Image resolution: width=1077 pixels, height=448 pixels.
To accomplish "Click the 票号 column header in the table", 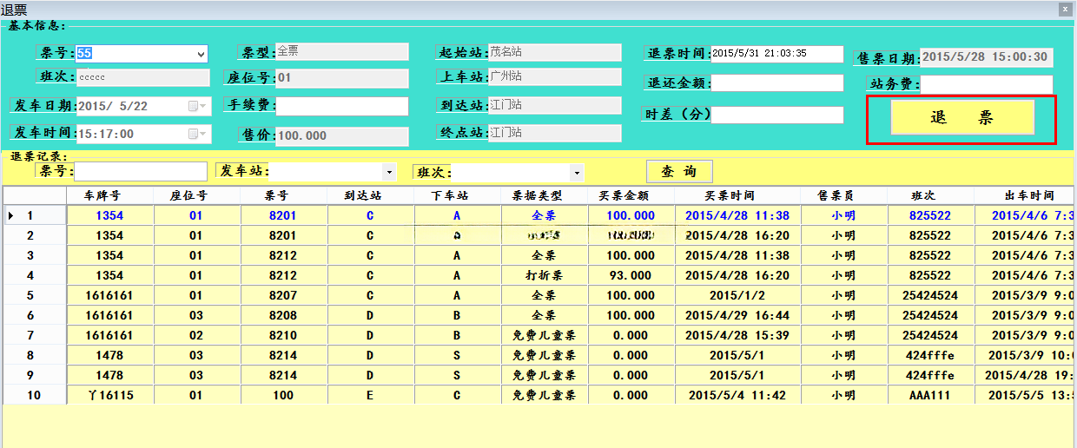I will 284,195.
